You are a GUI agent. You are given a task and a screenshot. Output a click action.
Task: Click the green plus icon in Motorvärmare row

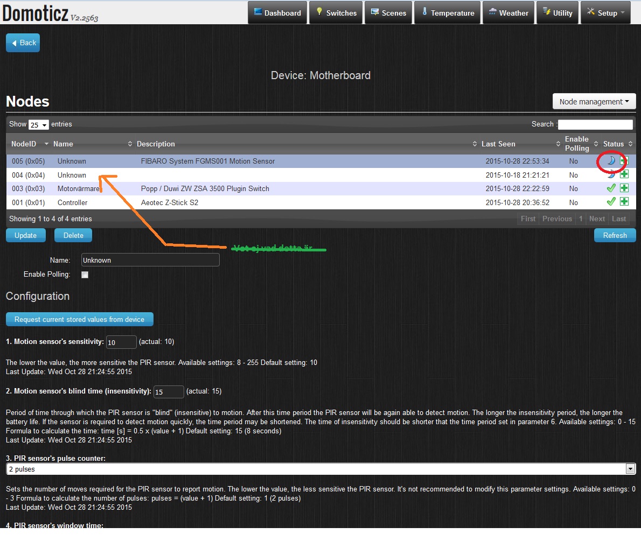(624, 188)
